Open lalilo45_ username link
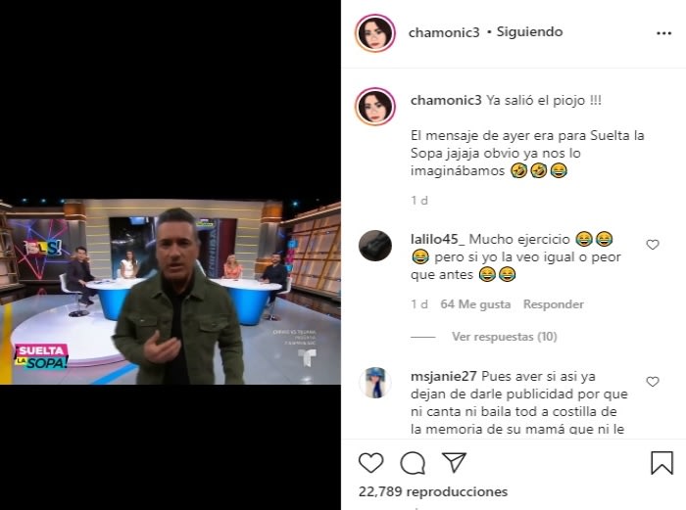This screenshot has width=686, height=510. [x=437, y=239]
